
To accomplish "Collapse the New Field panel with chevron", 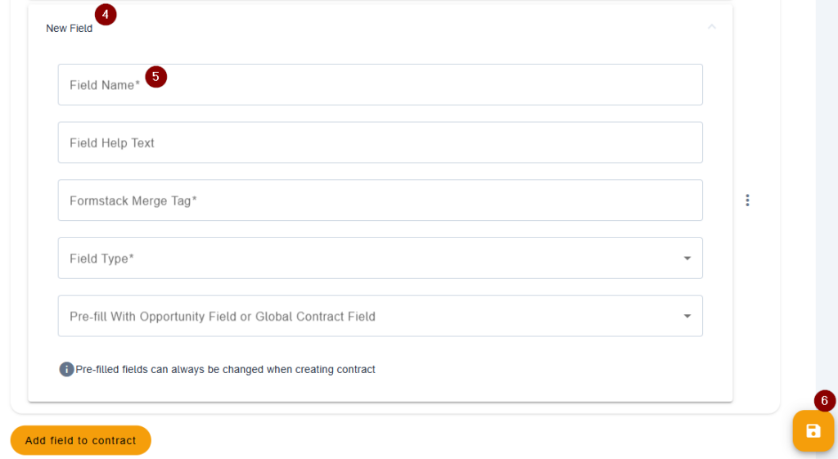I will [711, 27].
